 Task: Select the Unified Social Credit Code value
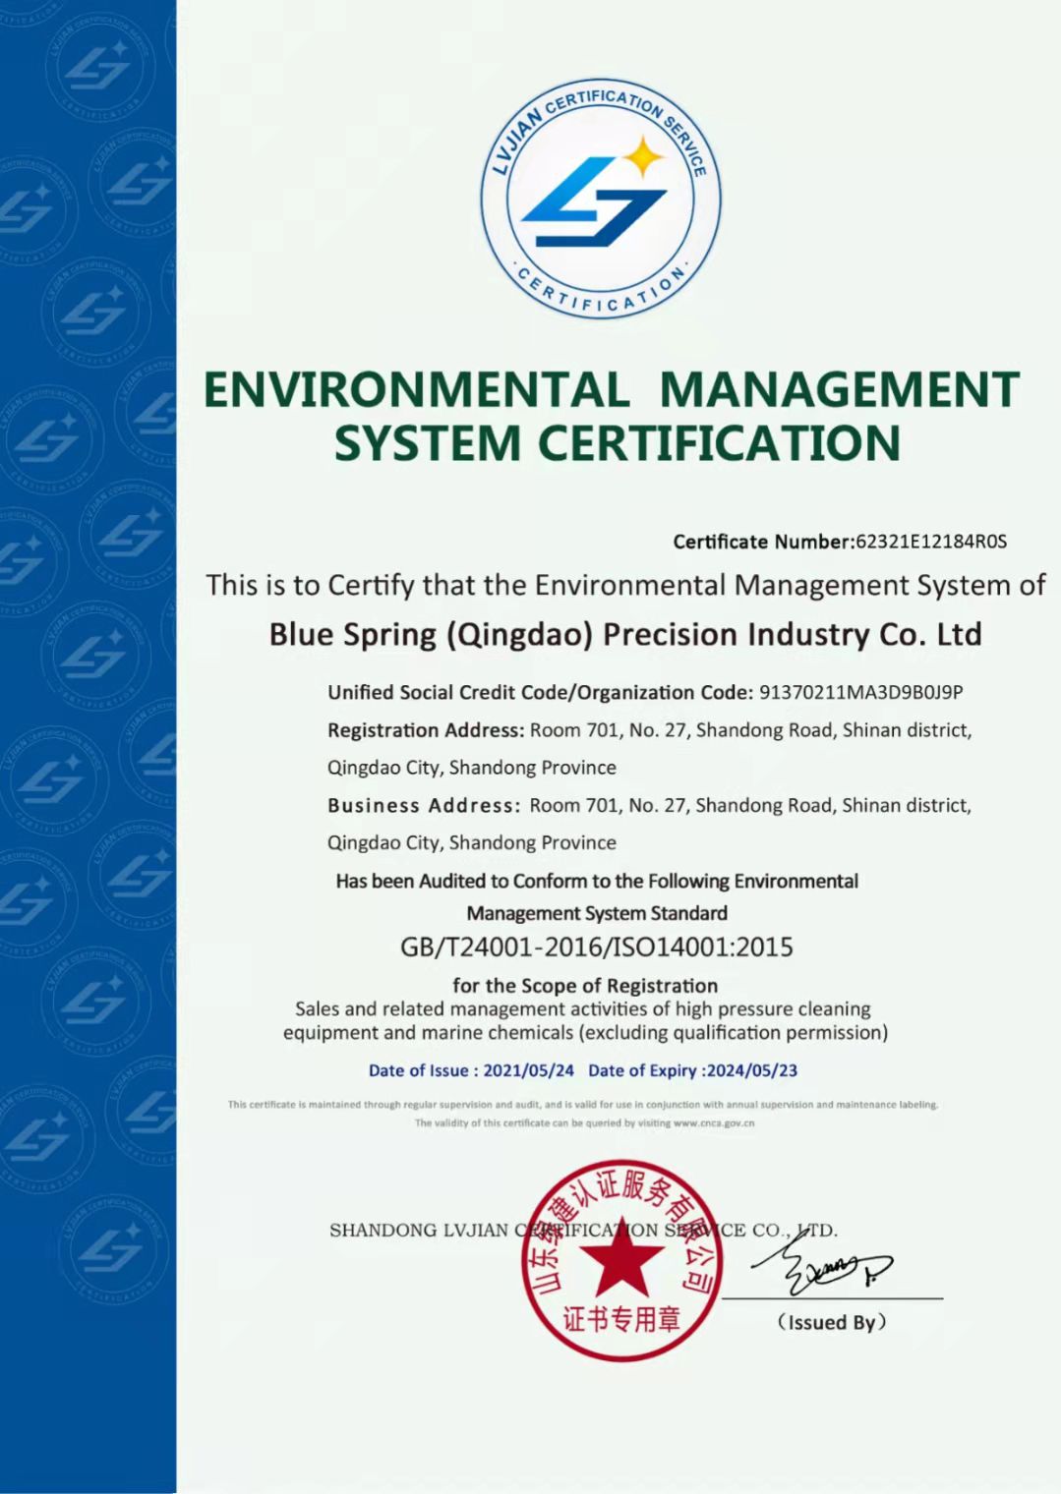click(860, 692)
